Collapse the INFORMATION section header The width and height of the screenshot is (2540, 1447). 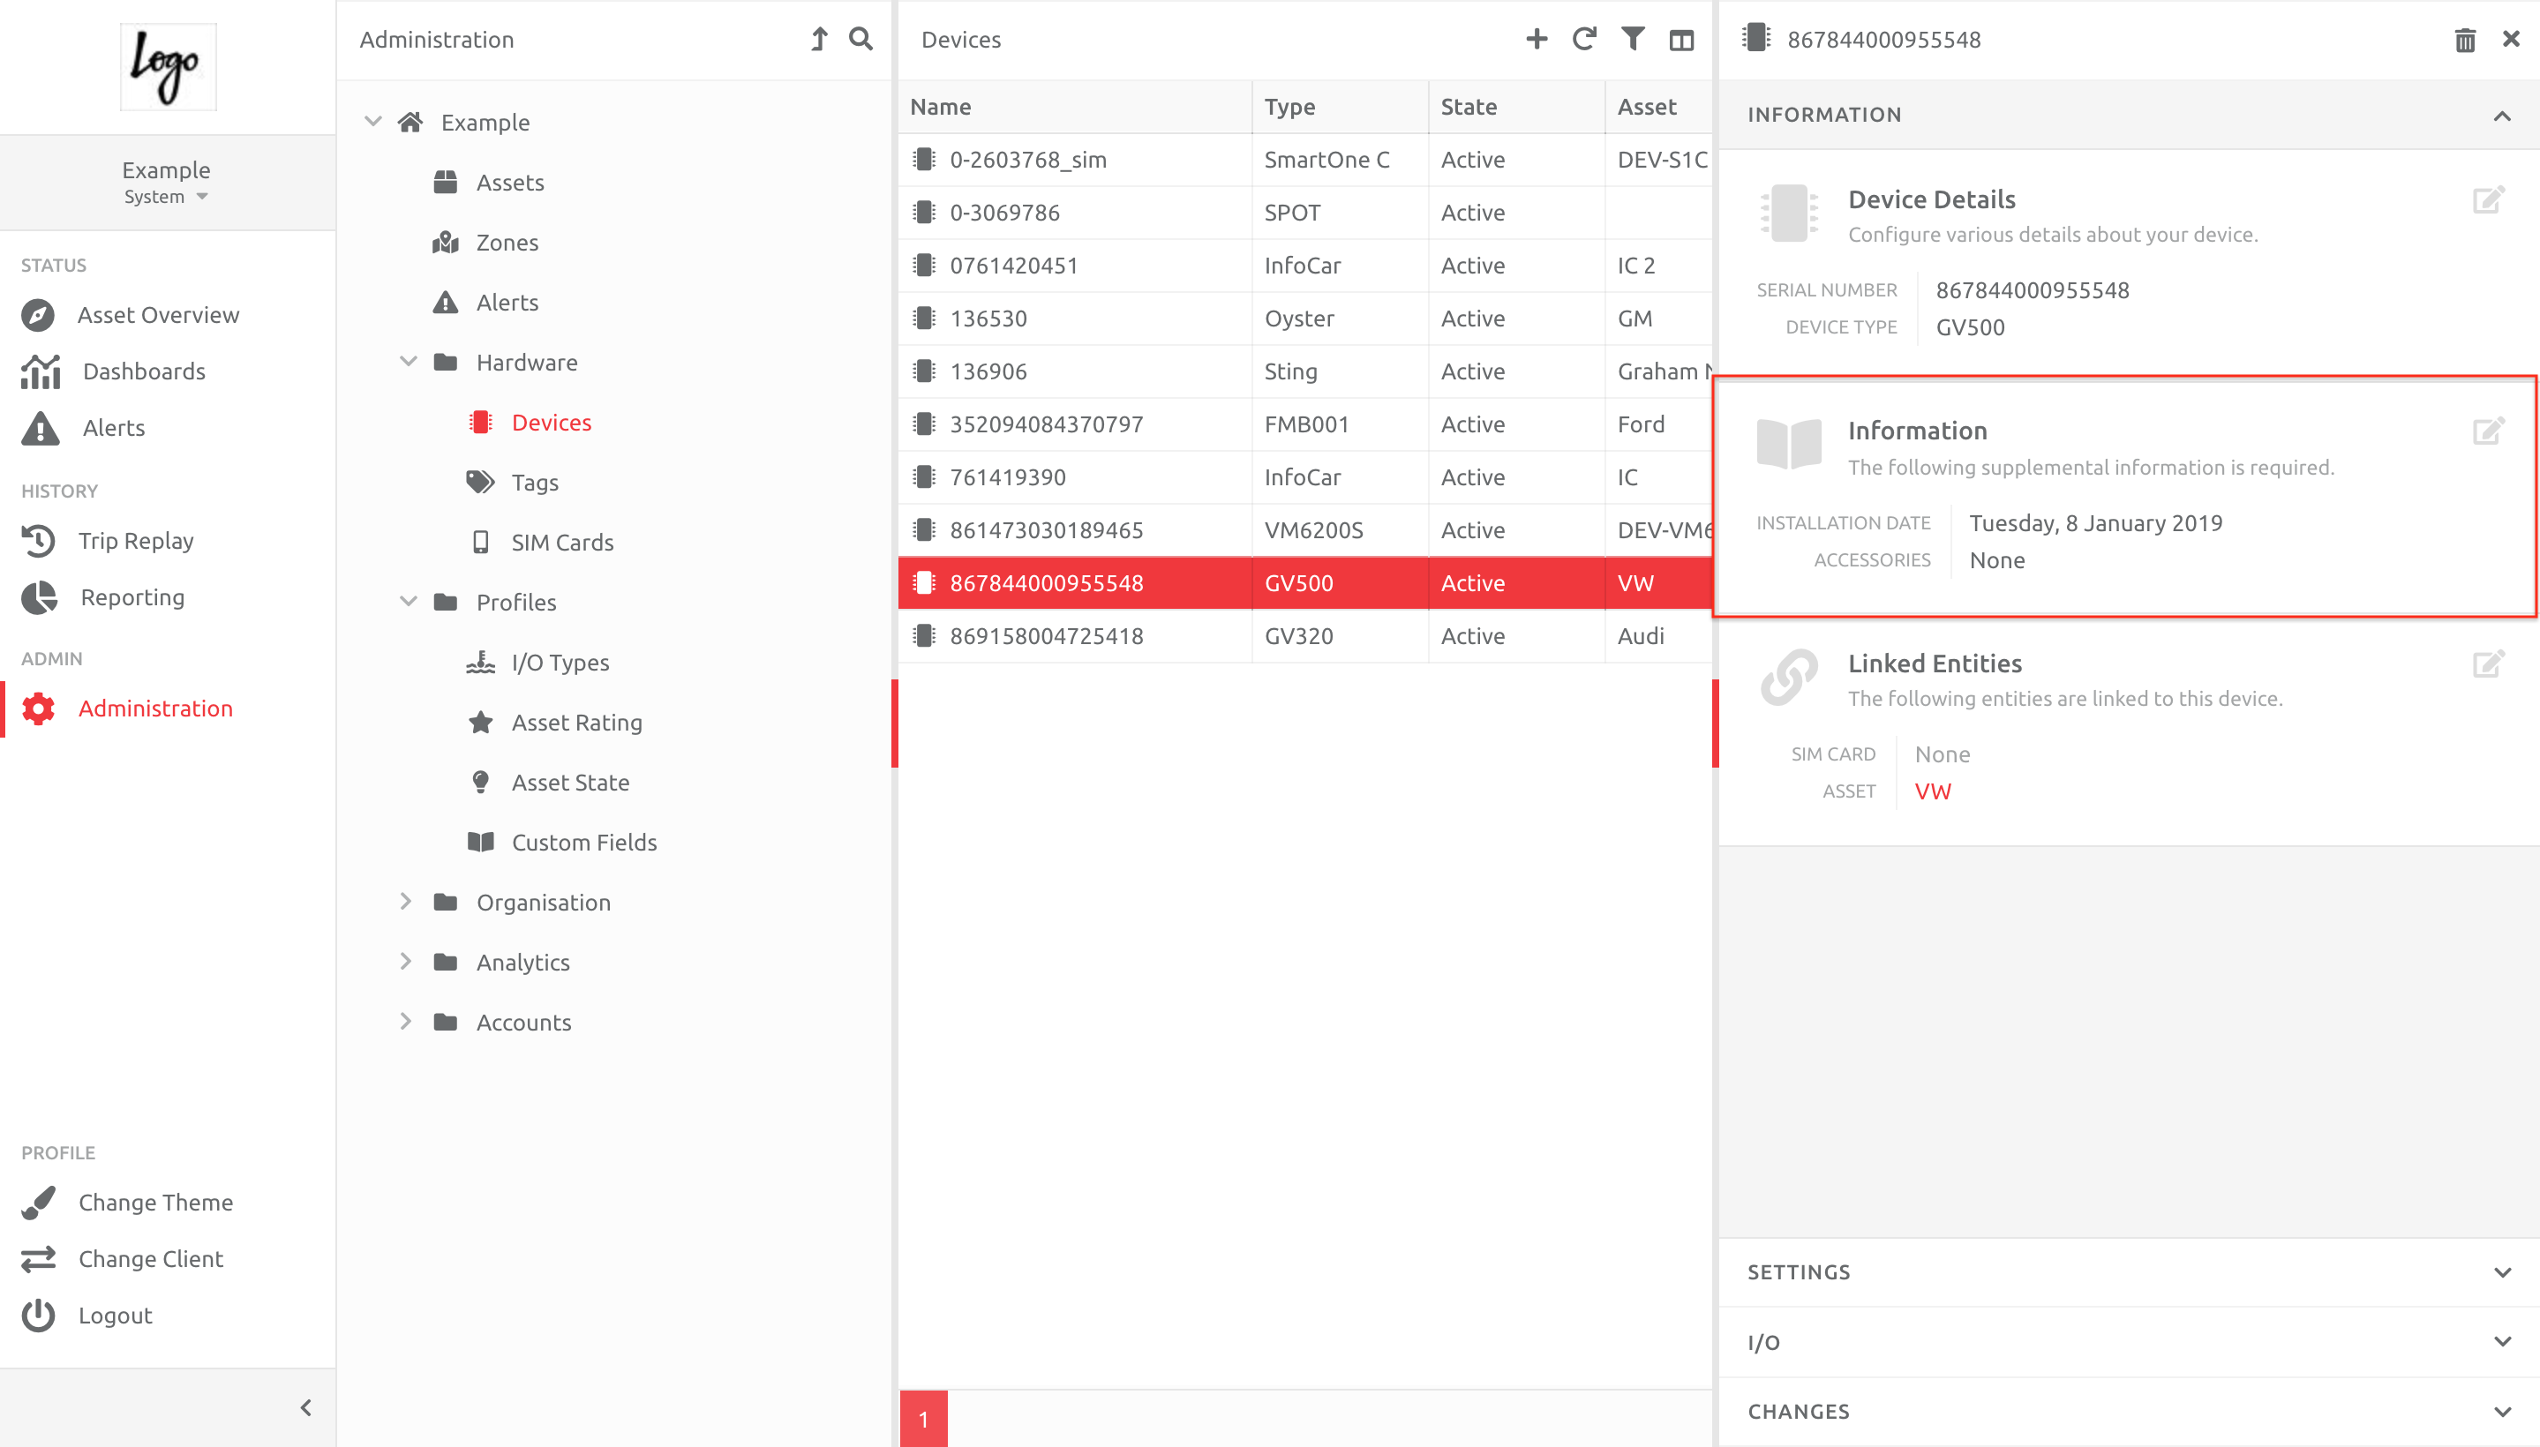coord(2501,115)
